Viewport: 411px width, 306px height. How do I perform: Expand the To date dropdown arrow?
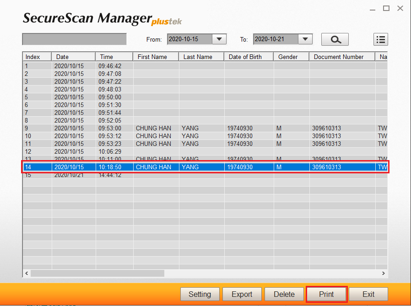(x=305, y=39)
